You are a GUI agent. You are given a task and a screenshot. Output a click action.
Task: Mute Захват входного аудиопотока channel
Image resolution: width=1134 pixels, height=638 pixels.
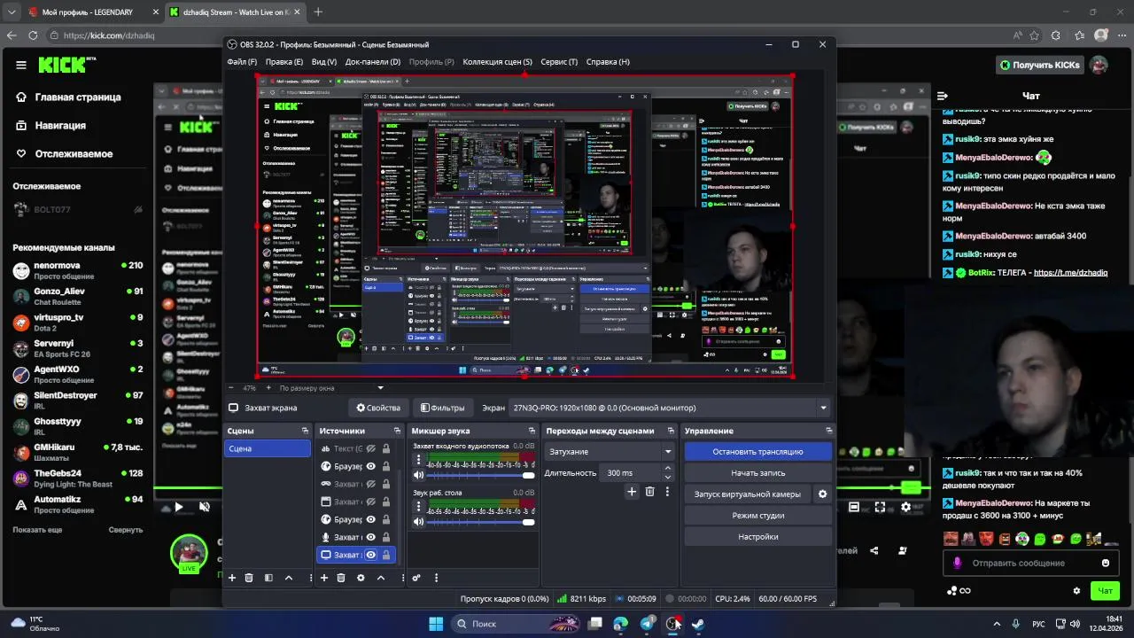click(x=419, y=475)
